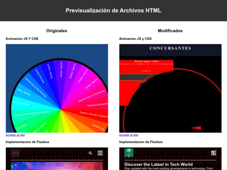Click 'Animacion JS Y CSS' title under Originales
Screen dimensions: 227x170
22,39
